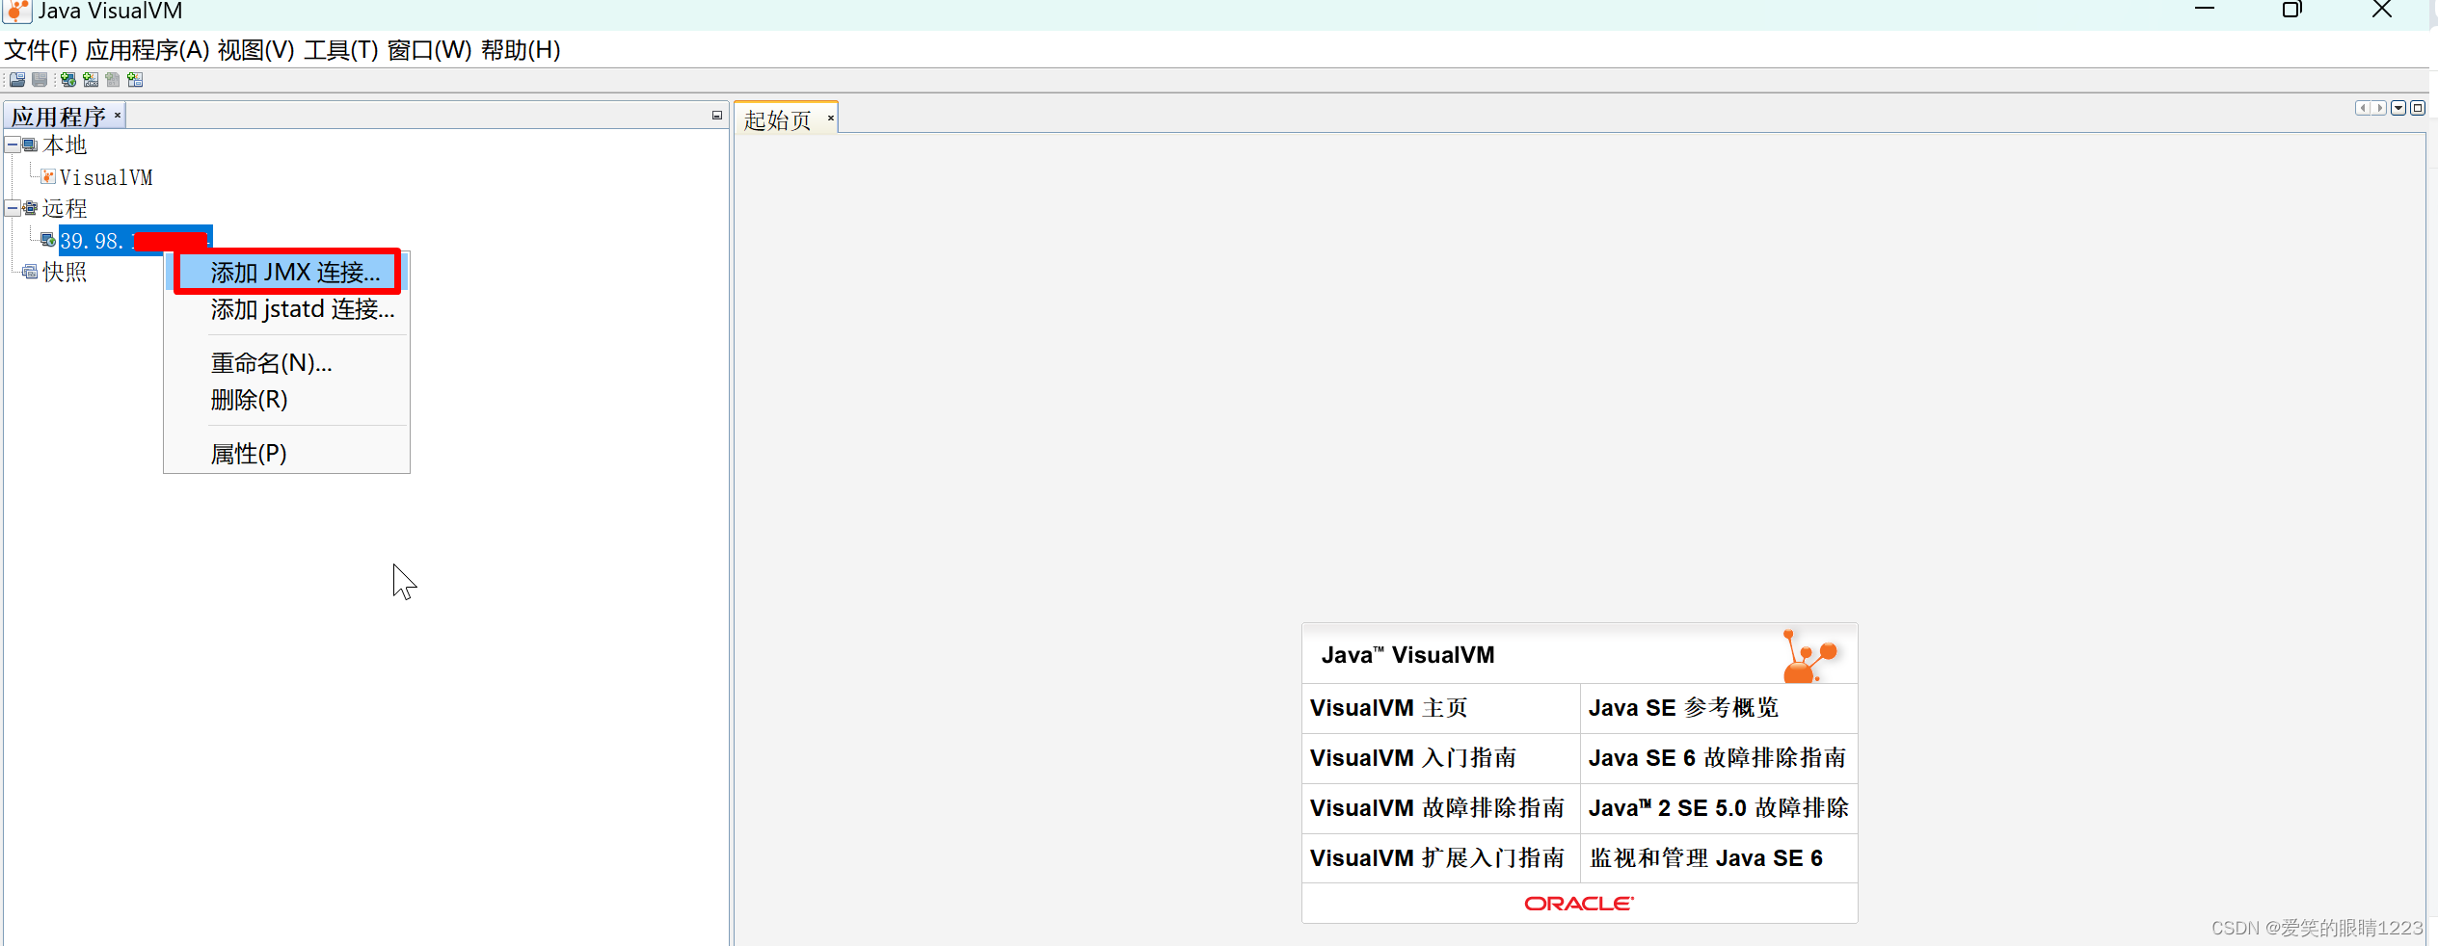Select the 远程 tree item

(65, 208)
